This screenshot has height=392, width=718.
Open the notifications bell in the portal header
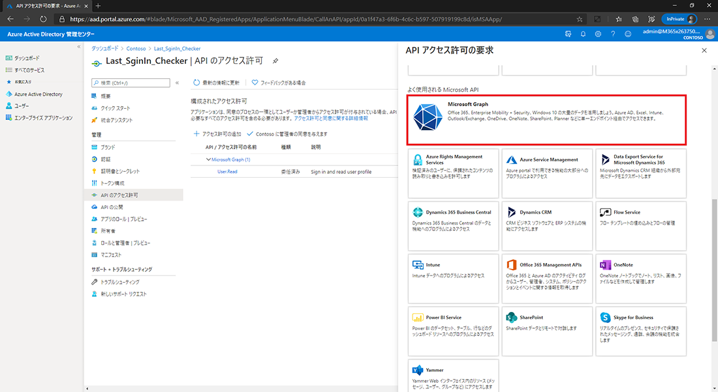tap(583, 34)
